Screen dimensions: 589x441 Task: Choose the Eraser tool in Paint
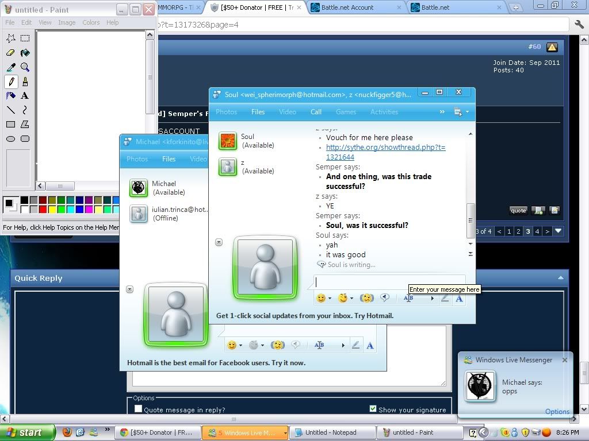tap(11, 52)
